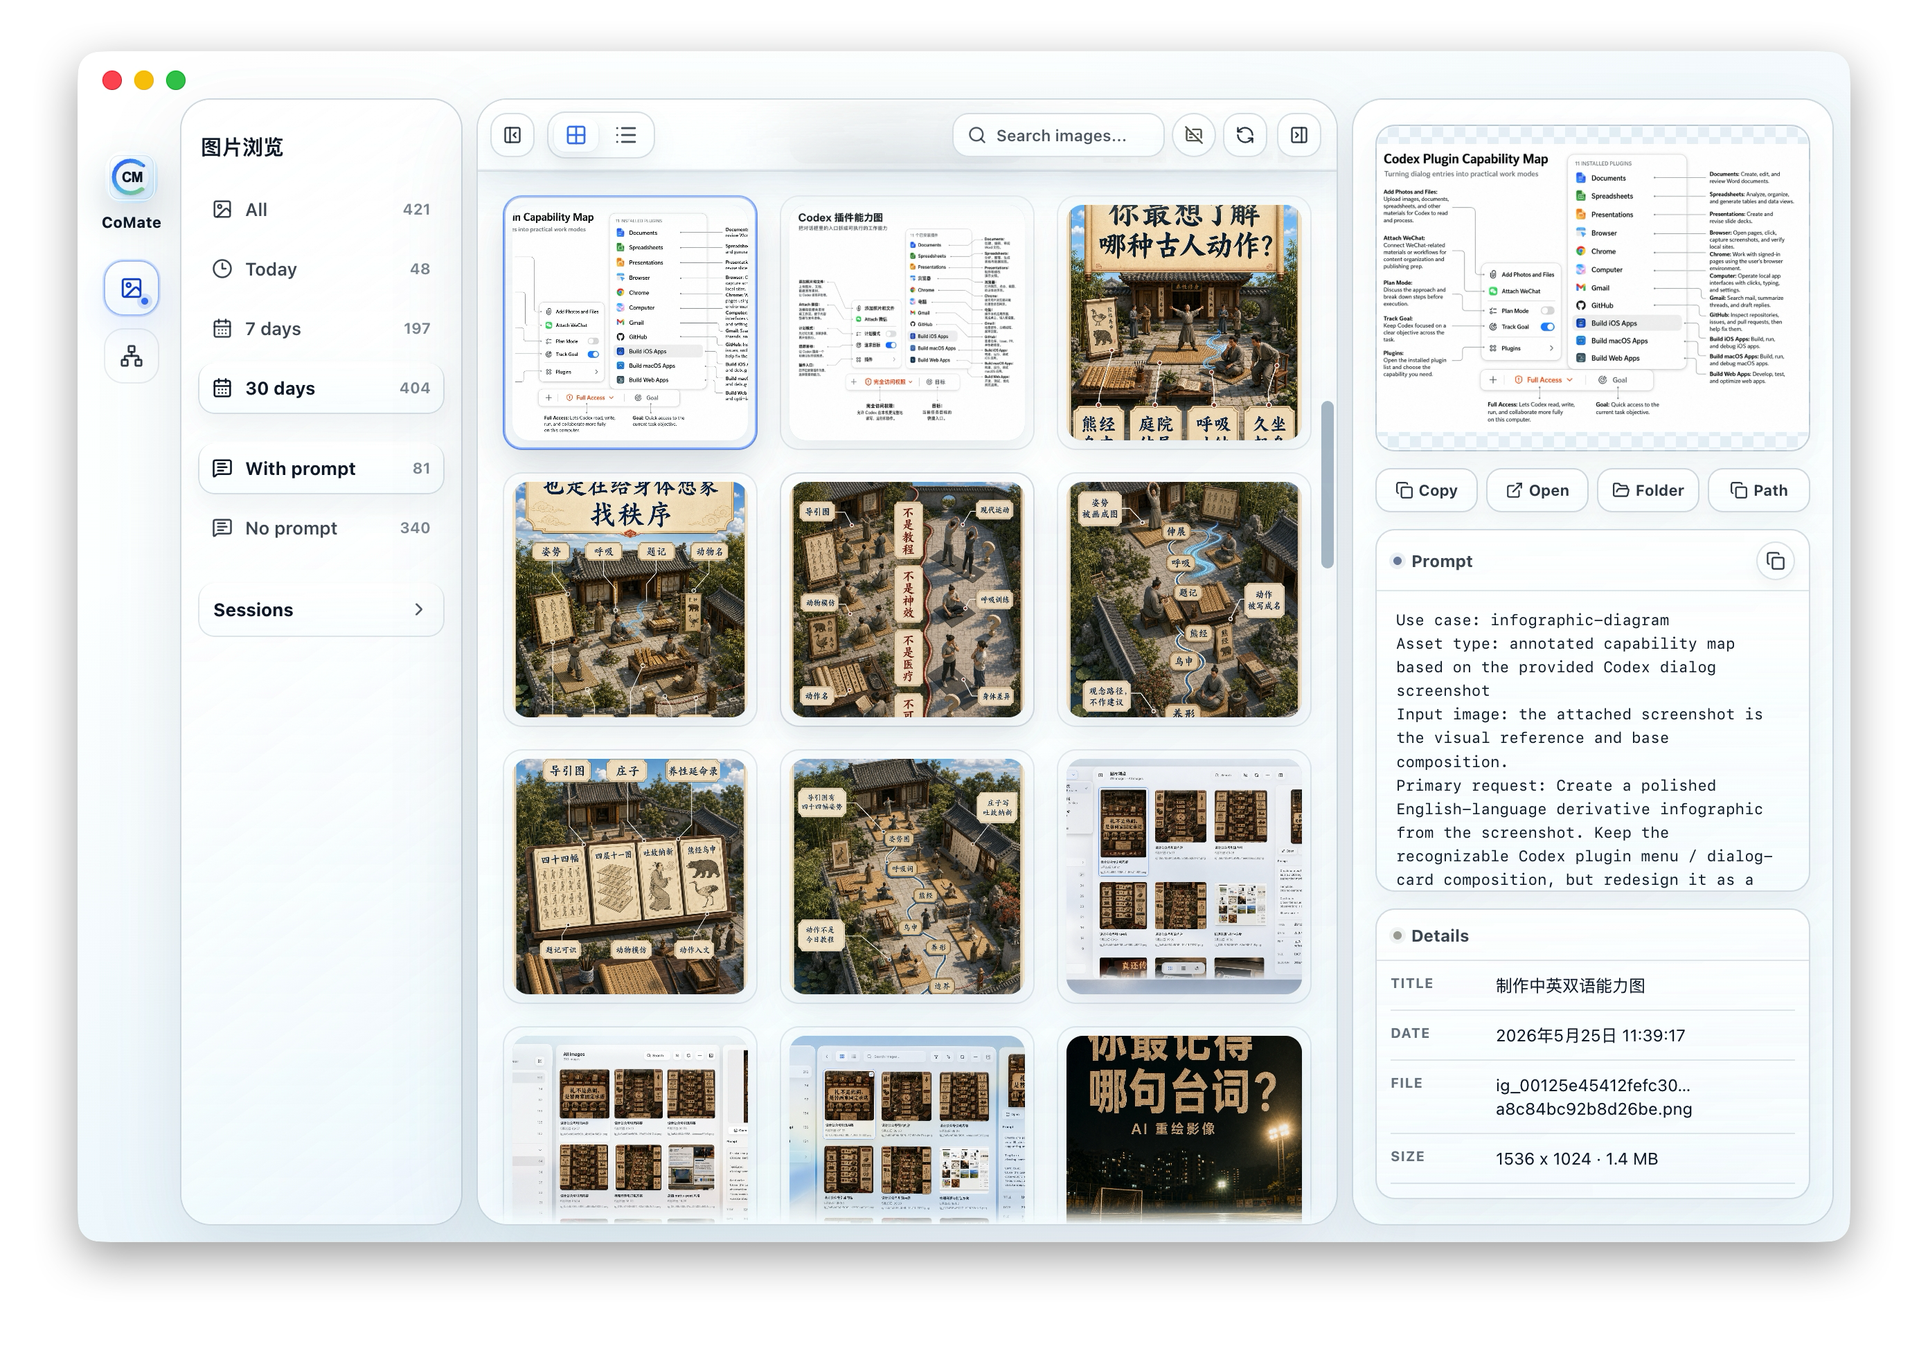Click the date value 2026年5月25日 11:39:17
The height and width of the screenshot is (1346, 1928).
(x=1589, y=1035)
